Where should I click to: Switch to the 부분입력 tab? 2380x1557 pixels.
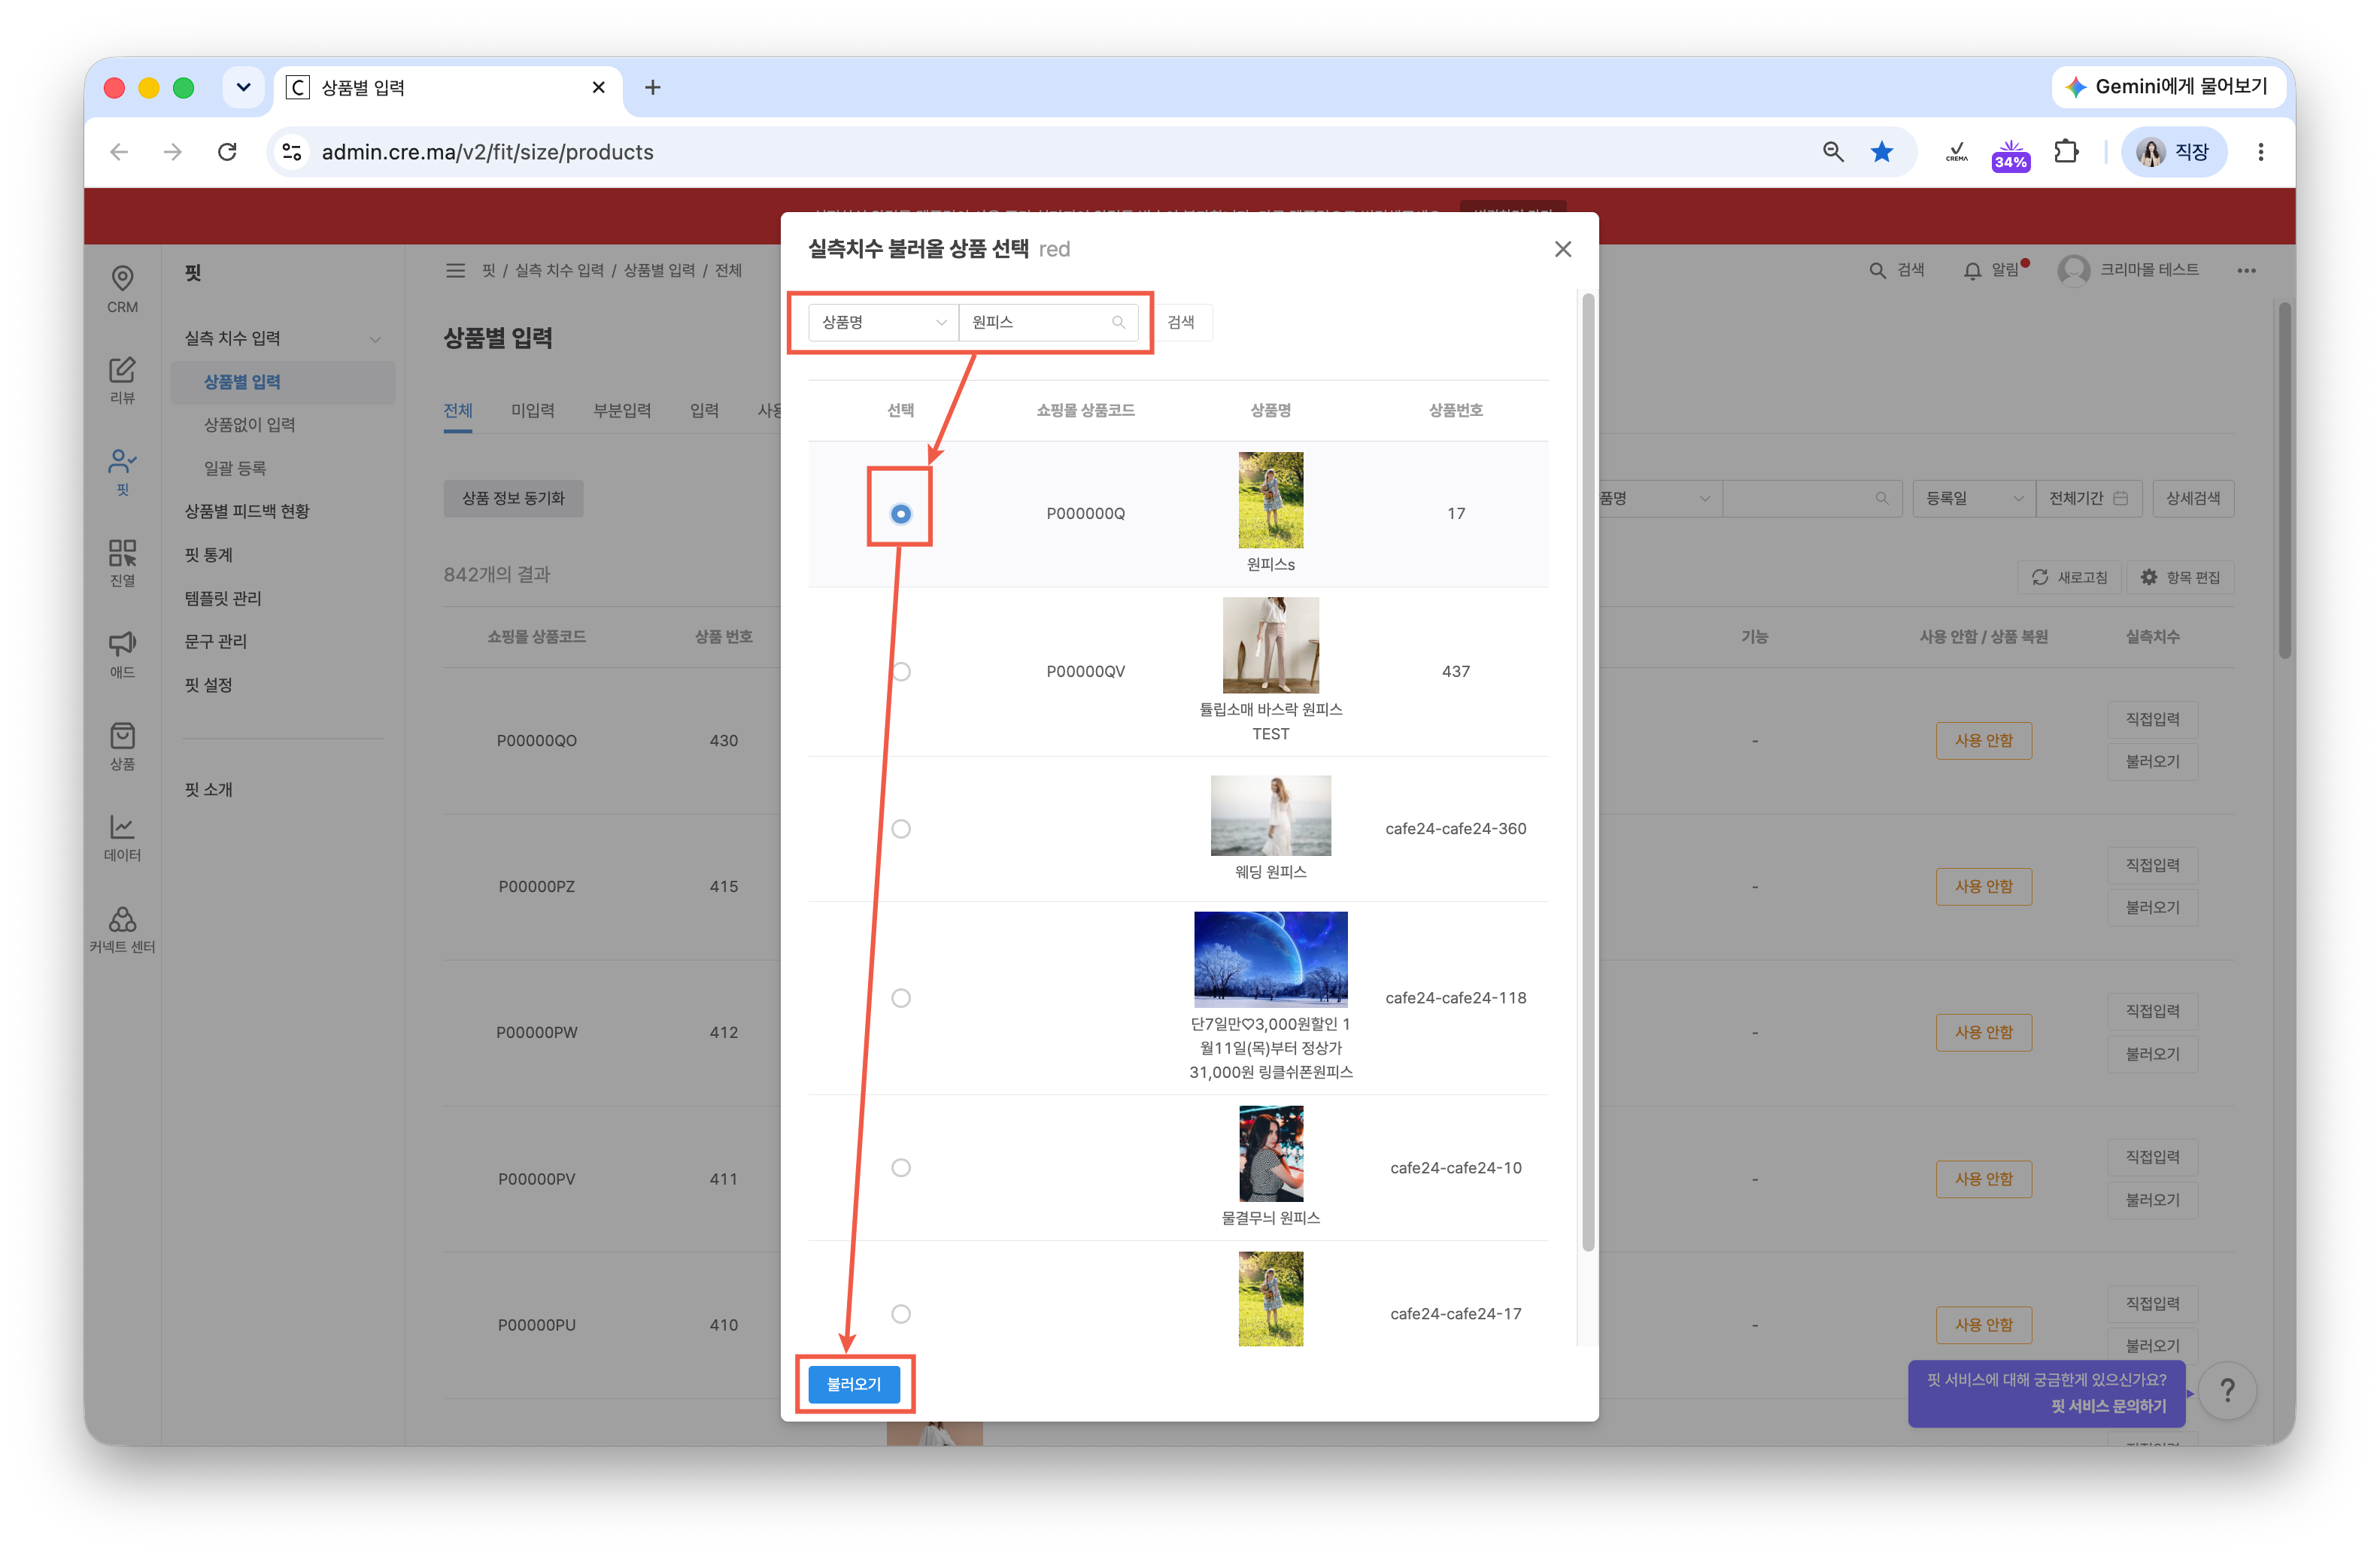pyautogui.click(x=621, y=411)
